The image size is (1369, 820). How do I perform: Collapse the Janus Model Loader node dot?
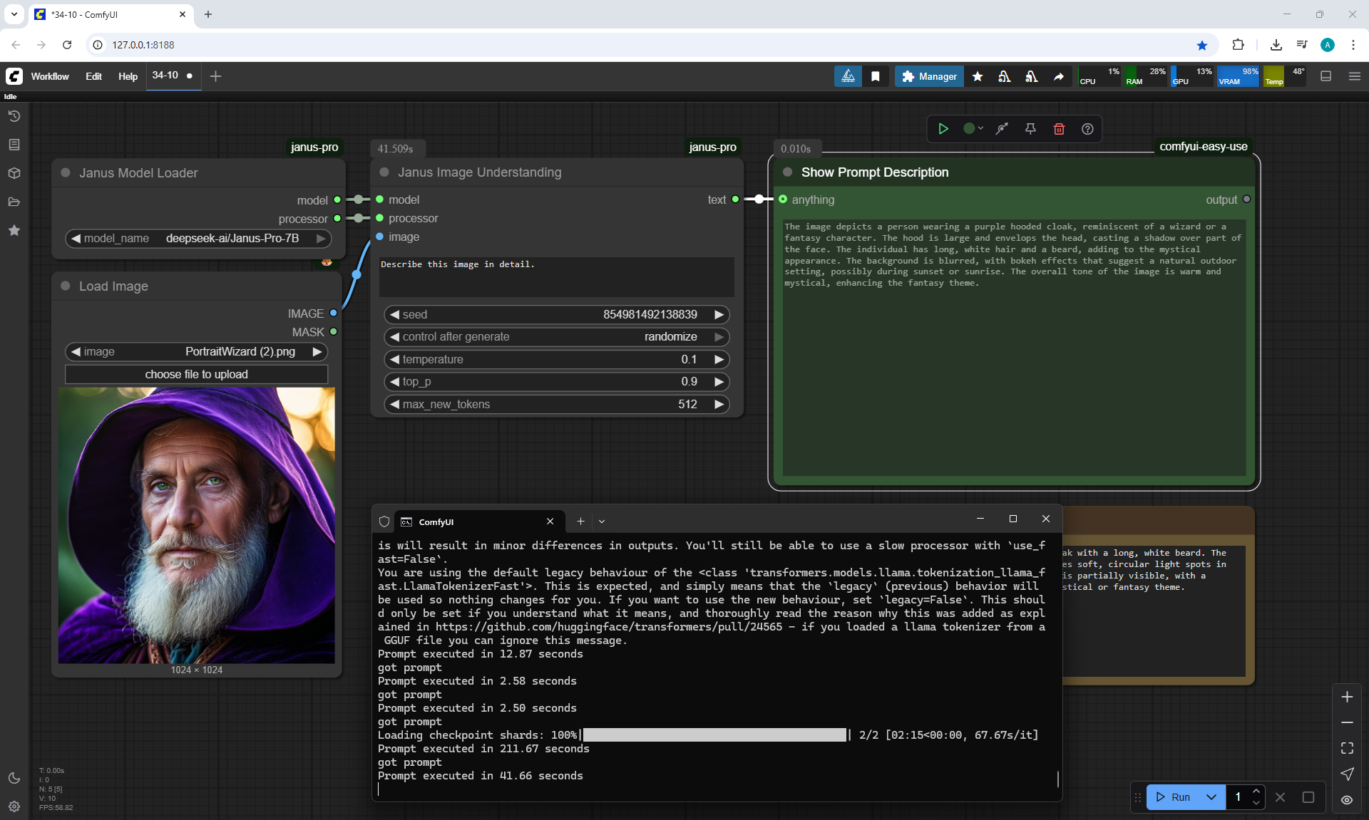point(66,173)
